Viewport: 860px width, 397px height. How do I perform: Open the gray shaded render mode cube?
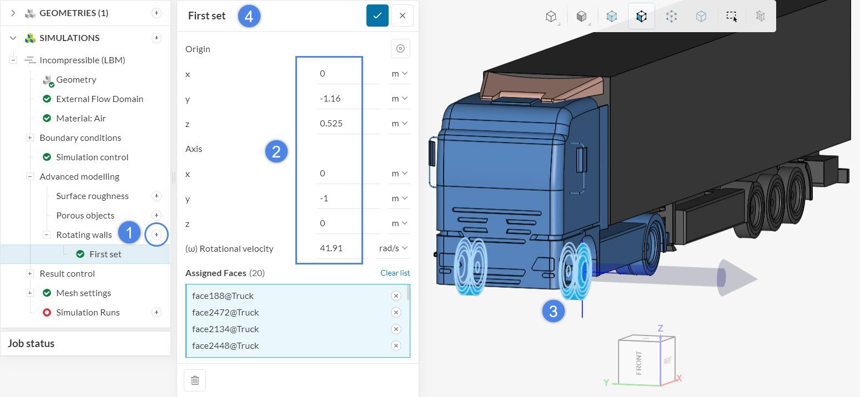(581, 17)
